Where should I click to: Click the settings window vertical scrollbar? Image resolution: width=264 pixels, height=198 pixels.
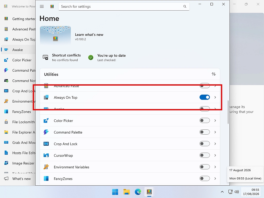[228, 112]
